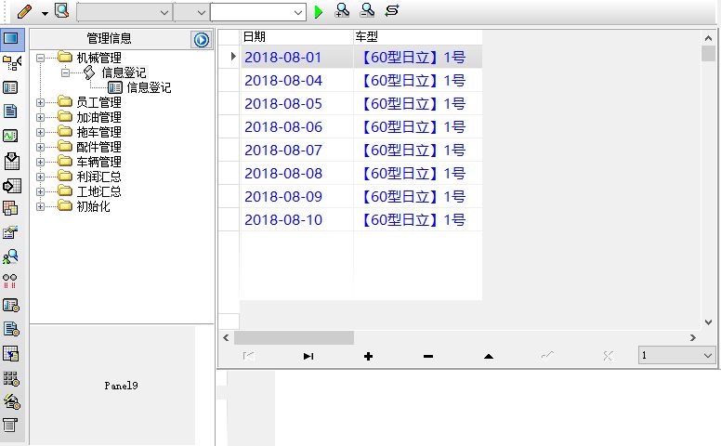Select the grid with arrow and note icon
This screenshot has width=721, height=446.
pyautogui.click(x=10, y=354)
